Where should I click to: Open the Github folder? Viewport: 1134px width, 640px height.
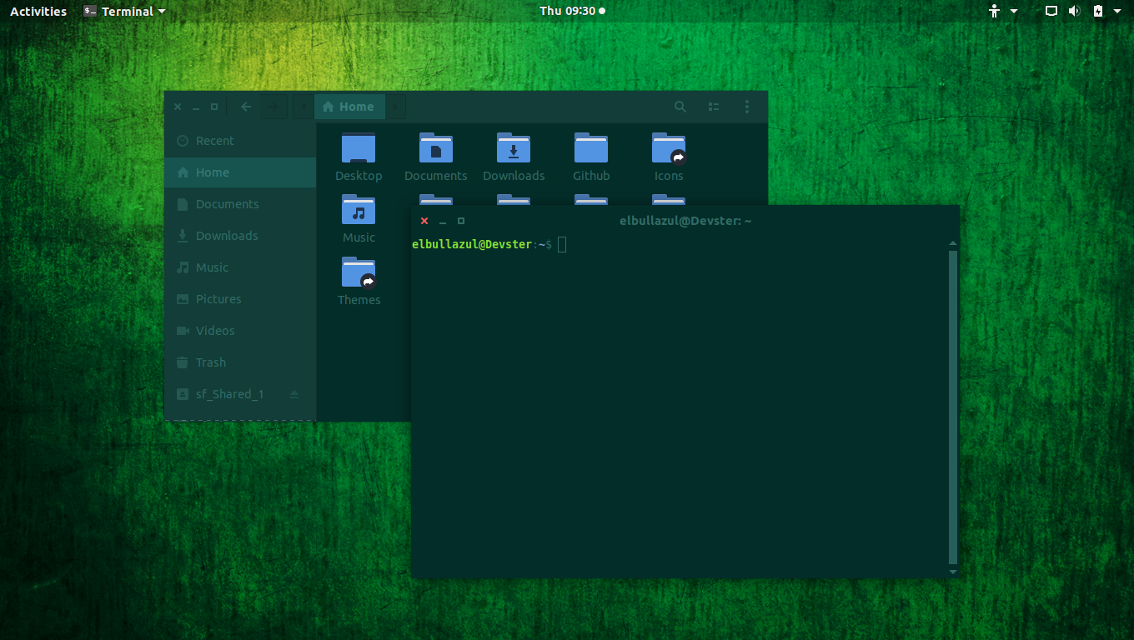(x=591, y=148)
